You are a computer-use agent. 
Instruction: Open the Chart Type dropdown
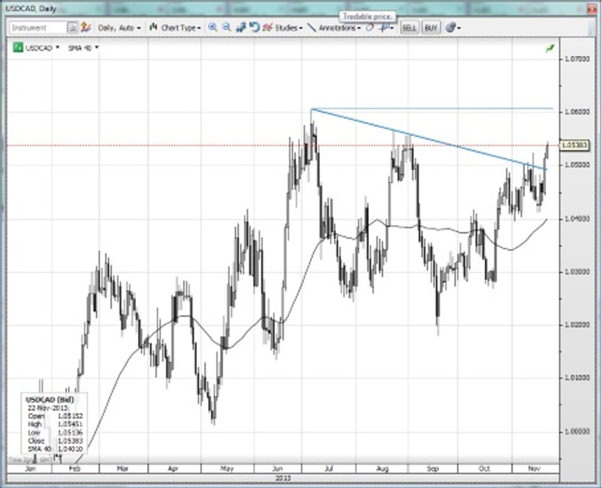point(176,28)
